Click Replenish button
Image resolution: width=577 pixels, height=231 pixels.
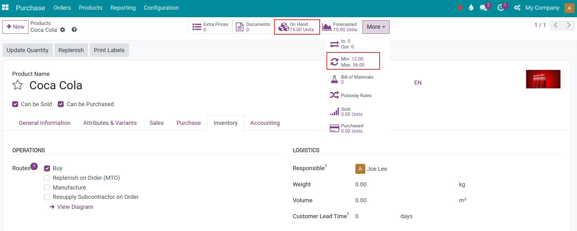(71, 50)
